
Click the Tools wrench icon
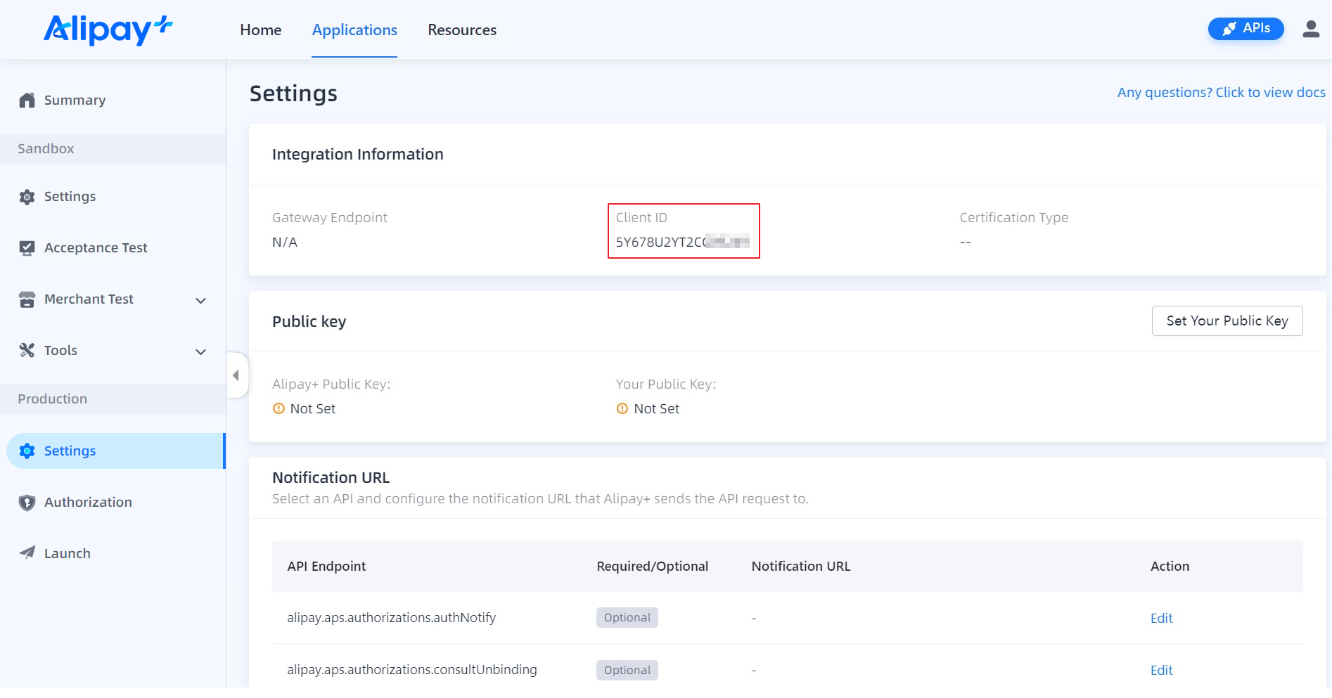(x=27, y=350)
